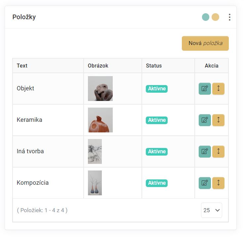The image size is (244, 238).
Task: Open the Objekt sculpture thumbnail
Action: (x=100, y=88)
